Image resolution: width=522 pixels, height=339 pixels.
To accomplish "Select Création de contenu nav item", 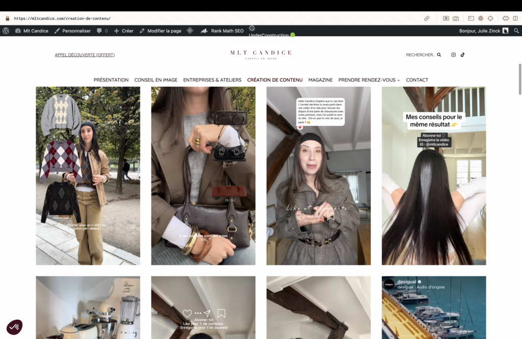I will 275,80.
